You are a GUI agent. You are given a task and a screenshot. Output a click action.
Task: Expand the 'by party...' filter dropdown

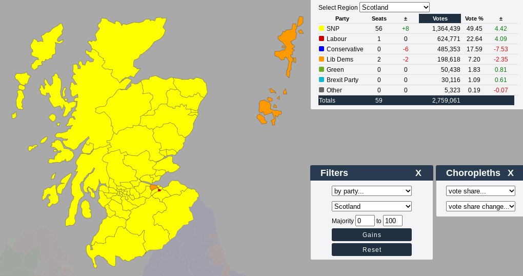[x=372, y=191]
